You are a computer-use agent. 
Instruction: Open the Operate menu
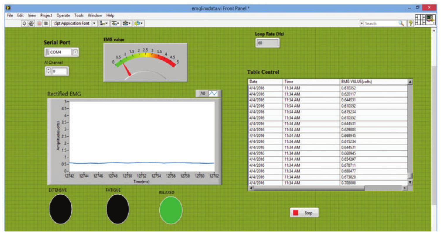(x=63, y=15)
